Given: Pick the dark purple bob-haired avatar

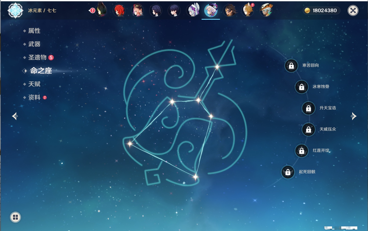Looking at the screenshot, I should 156,10.
